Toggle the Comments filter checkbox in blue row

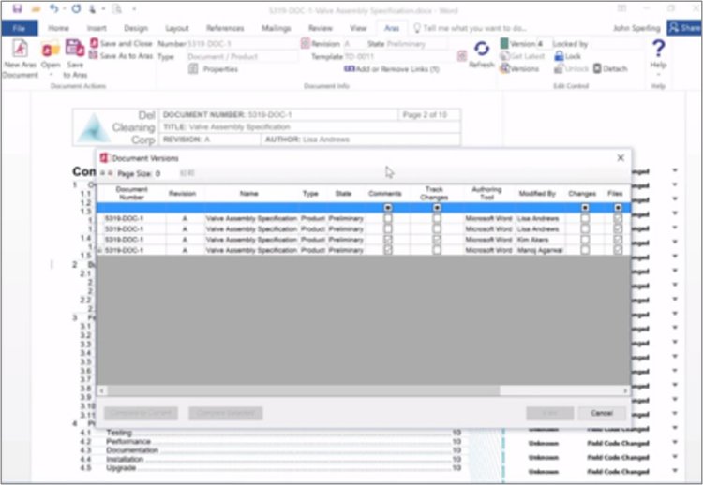[388, 207]
